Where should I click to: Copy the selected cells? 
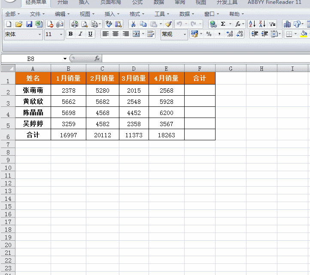pos(143,24)
